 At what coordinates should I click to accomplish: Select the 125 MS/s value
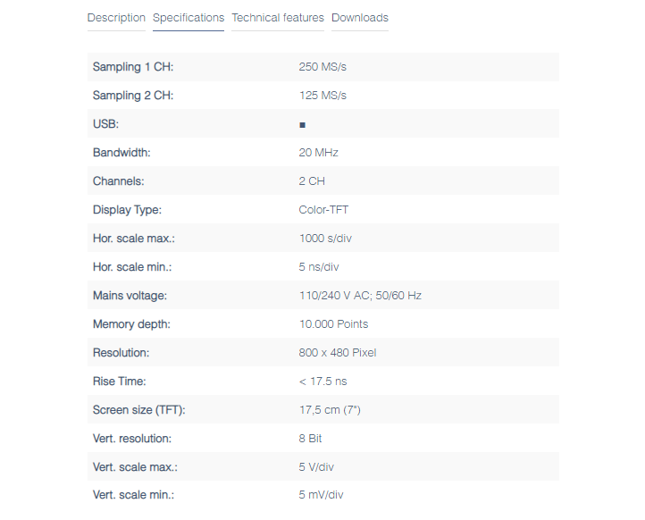point(322,96)
